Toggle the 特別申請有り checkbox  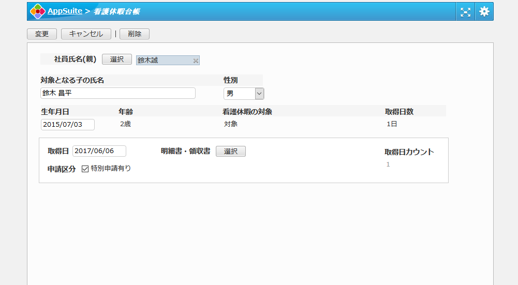tap(85, 169)
